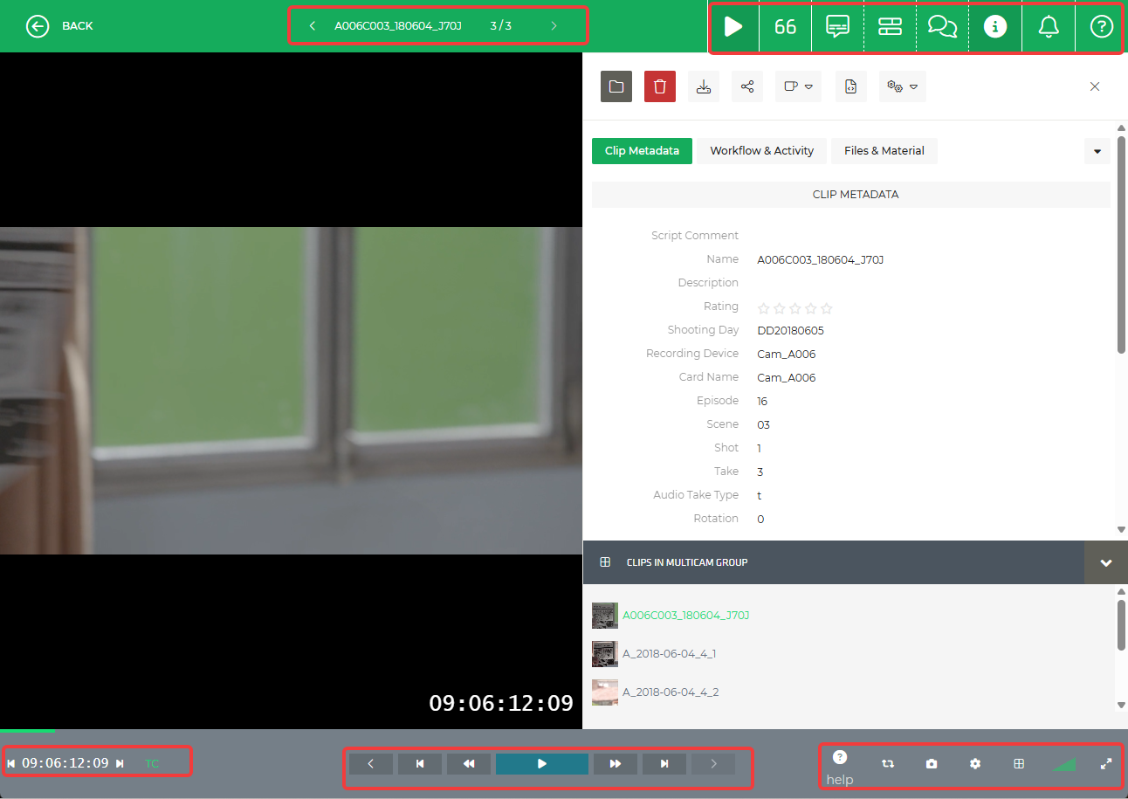Screen dimensions: 1128x799
Task: Collapse the Clips in Multicam Group section
Action: click(x=1106, y=562)
